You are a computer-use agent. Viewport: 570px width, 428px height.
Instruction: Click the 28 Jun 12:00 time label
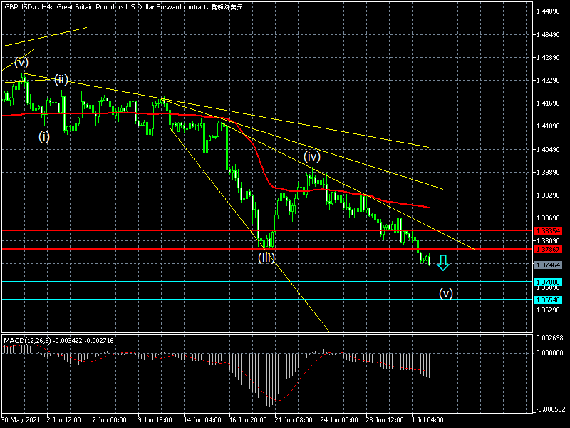385,420
